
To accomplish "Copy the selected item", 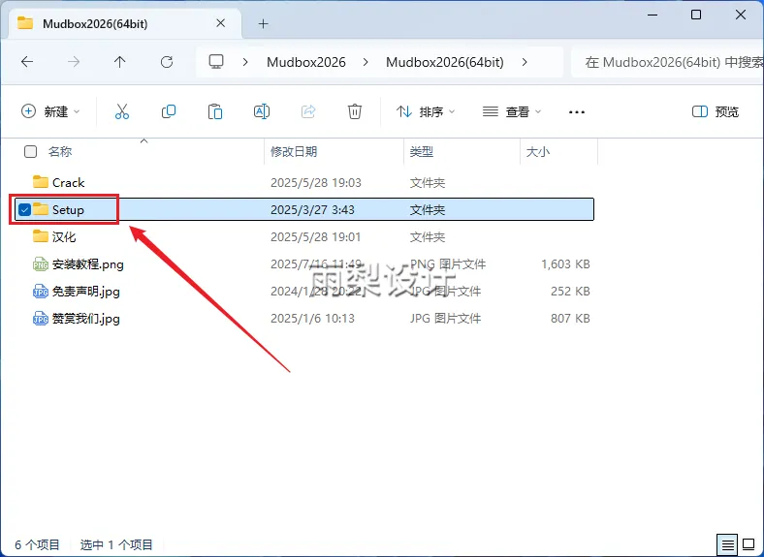I will pos(169,111).
